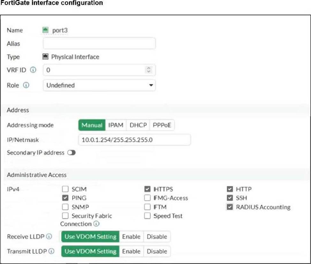Click the Role info icon
This screenshot has height=264, width=311.
pos(26,85)
